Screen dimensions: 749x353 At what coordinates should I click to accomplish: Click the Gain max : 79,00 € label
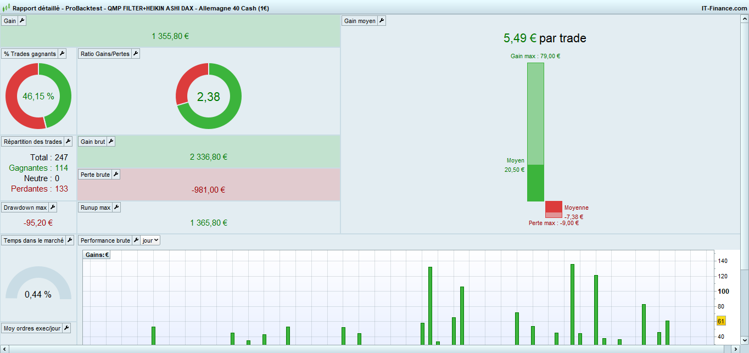pyautogui.click(x=535, y=56)
